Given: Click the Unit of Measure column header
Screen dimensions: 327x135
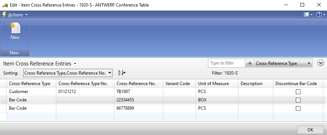Looking at the screenshot, I should tap(217, 84).
